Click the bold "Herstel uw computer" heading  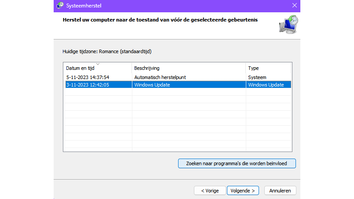[x=160, y=20]
